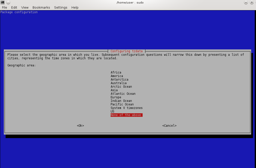Click the terminal icon in title bar
The image size is (256, 168).
3,3
